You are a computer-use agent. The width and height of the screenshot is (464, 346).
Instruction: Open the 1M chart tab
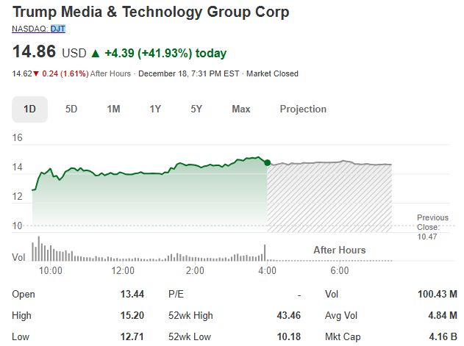coord(113,109)
